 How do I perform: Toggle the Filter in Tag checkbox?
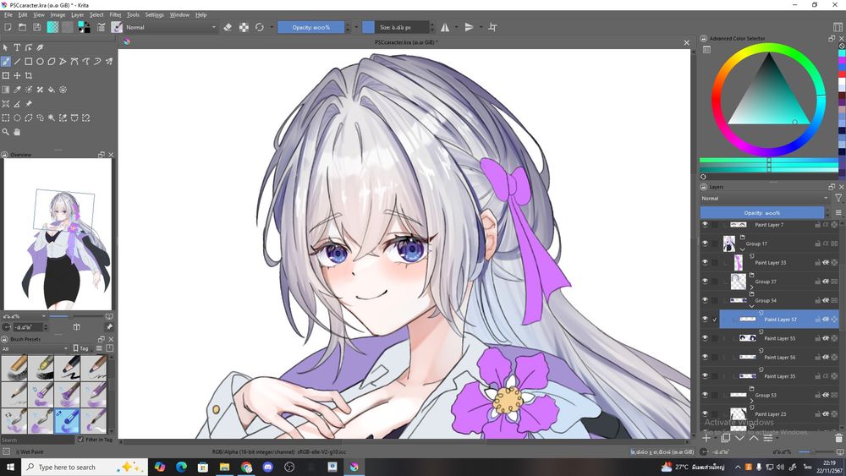(81, 440)
